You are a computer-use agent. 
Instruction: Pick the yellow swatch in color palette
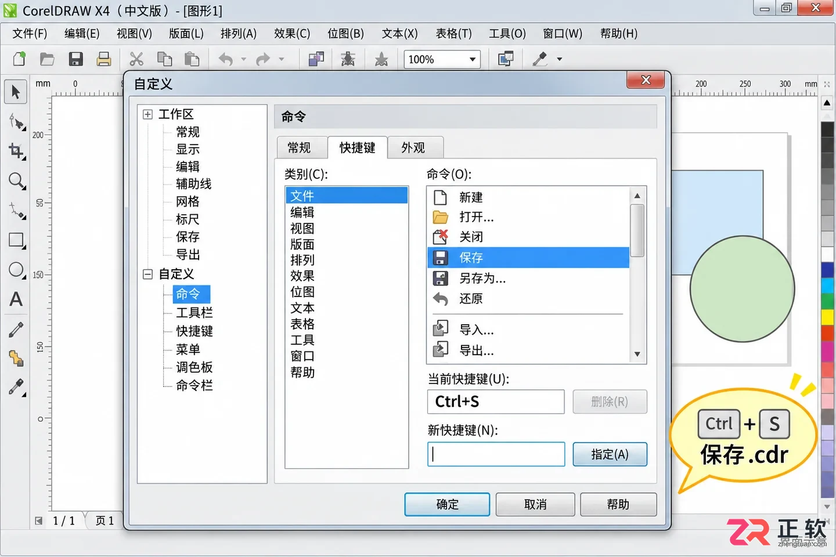click(827, 317)
